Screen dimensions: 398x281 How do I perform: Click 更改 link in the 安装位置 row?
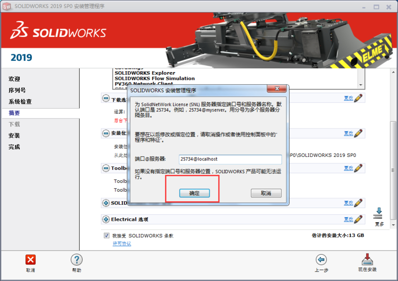click(x=348, y=133)
